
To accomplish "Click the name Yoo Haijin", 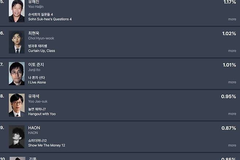I will point(36,7).
